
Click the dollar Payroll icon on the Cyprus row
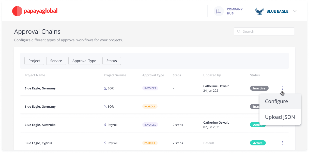click(x=105, y=143)
